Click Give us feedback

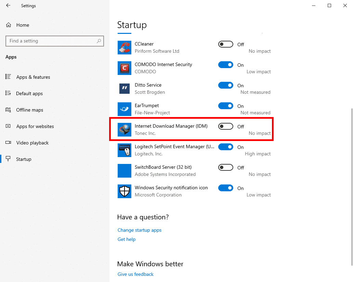(x=135, y=274)
